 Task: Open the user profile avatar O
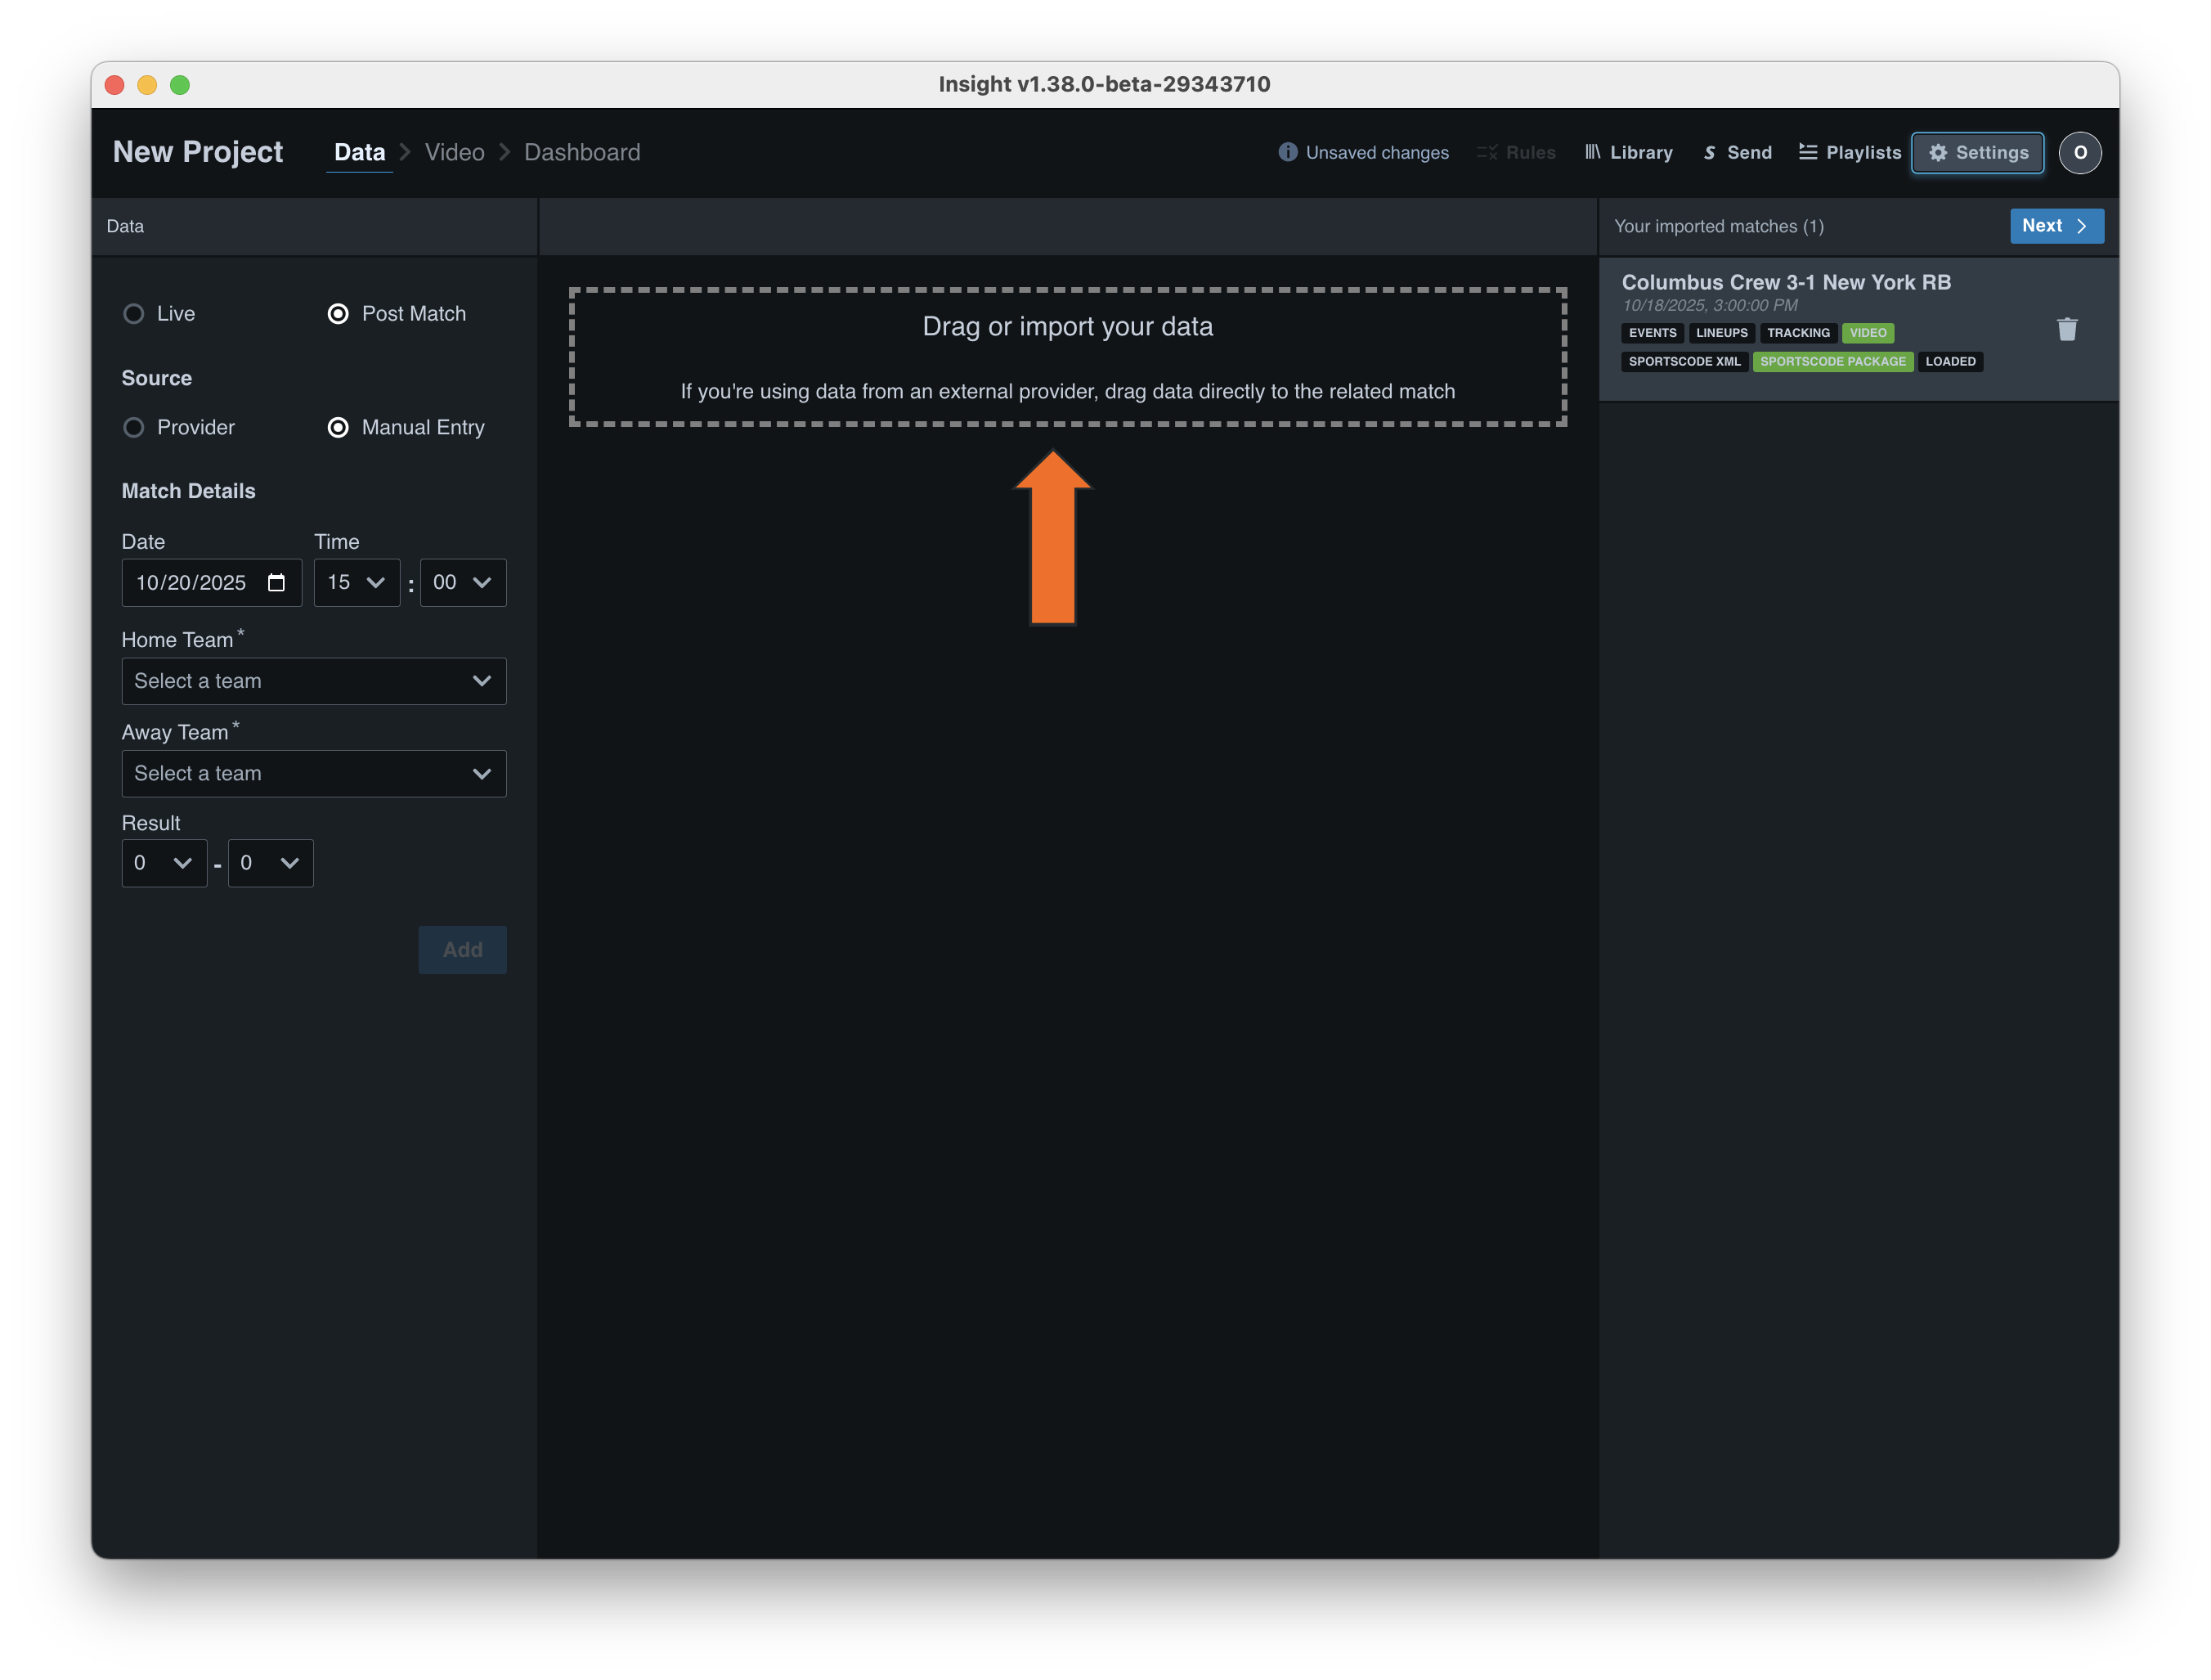pyautogui.click(x=2080, y=153)
